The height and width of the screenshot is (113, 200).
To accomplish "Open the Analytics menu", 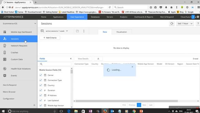I will click(x=123, y=17).
